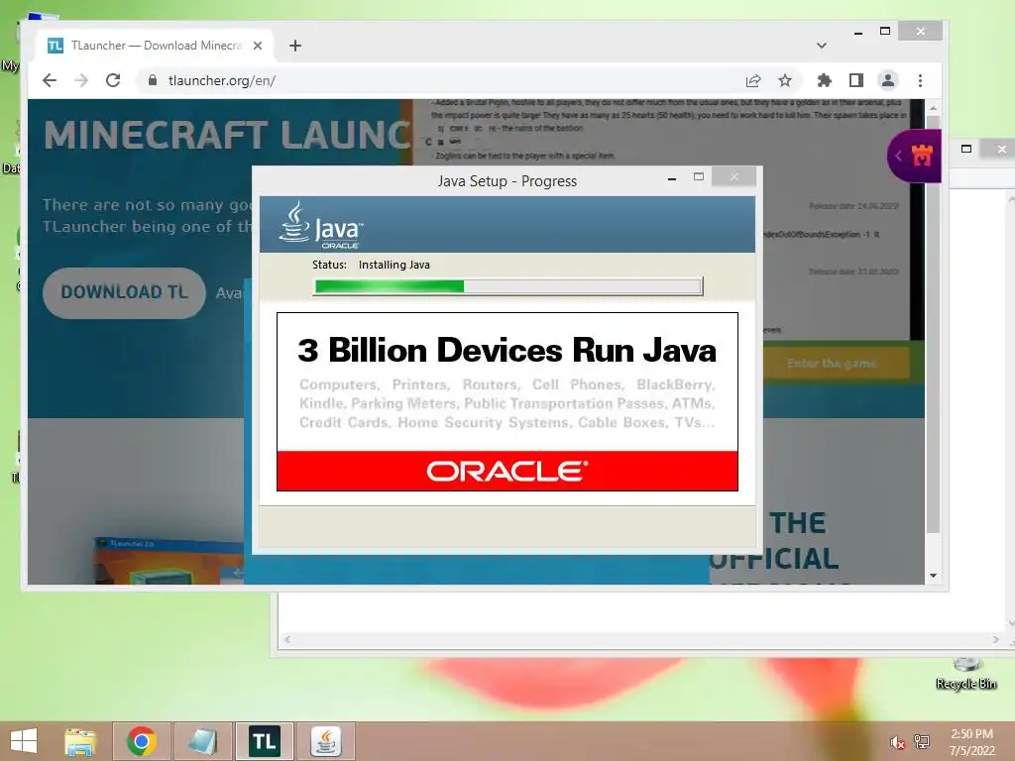Toggle the Chrome side panel icon
Viewport: 1015px width, 761px height.
point(855,81)
